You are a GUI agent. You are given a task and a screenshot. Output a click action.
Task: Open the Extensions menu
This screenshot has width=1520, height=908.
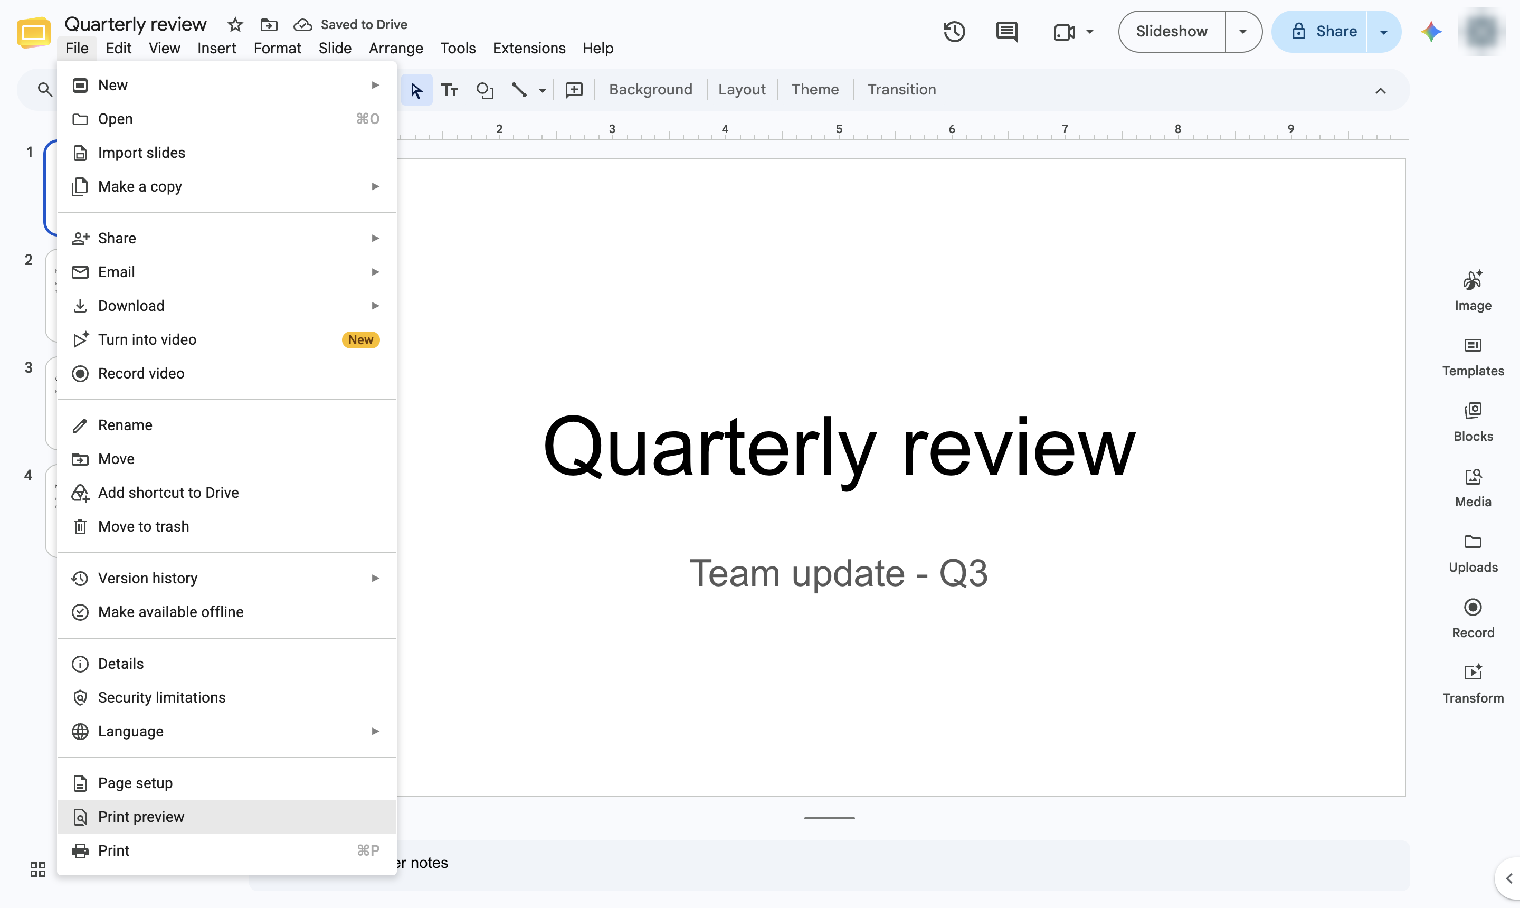(x=528, y=48)
